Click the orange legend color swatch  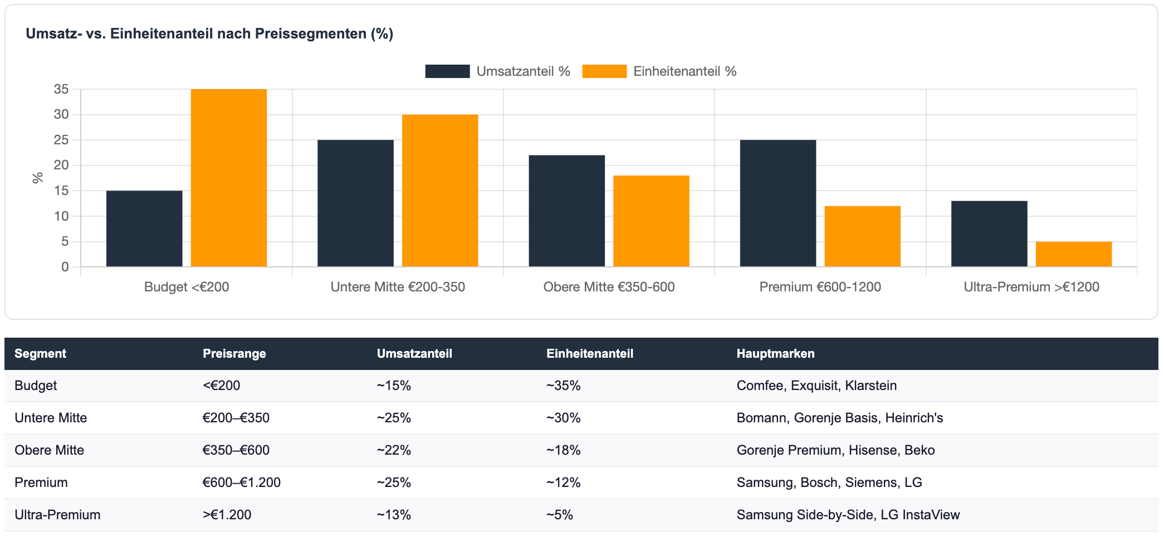click(604, 71)
